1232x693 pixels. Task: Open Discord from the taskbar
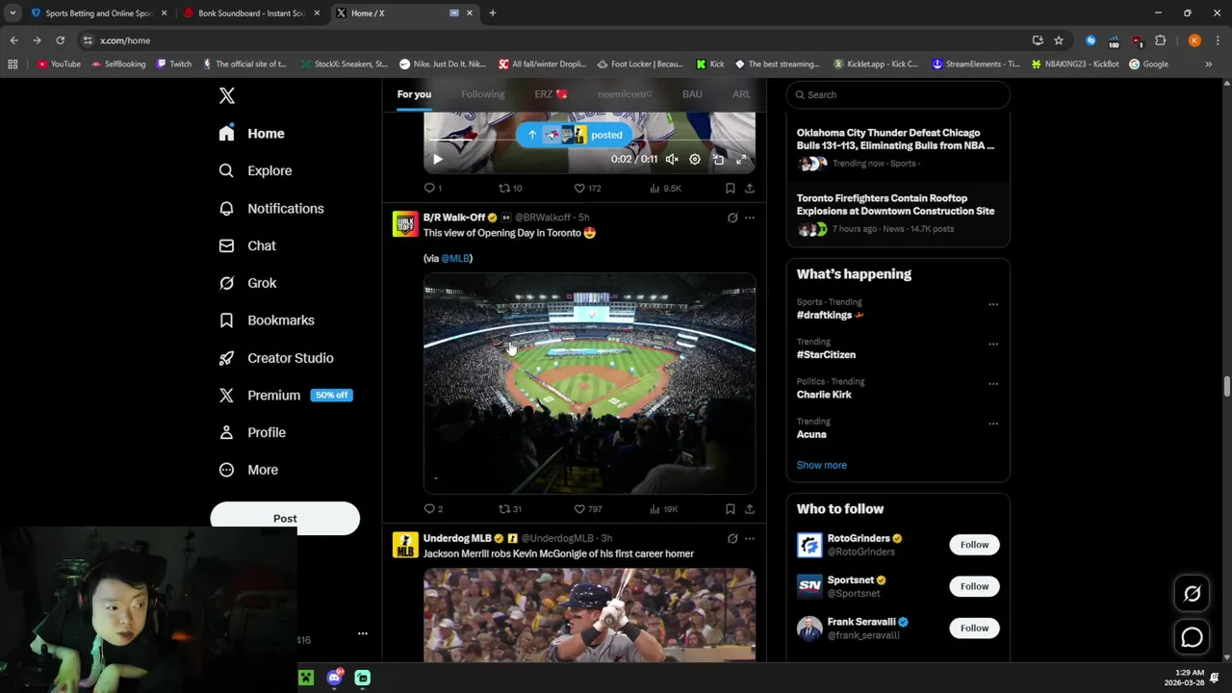[x=334, y=678]
